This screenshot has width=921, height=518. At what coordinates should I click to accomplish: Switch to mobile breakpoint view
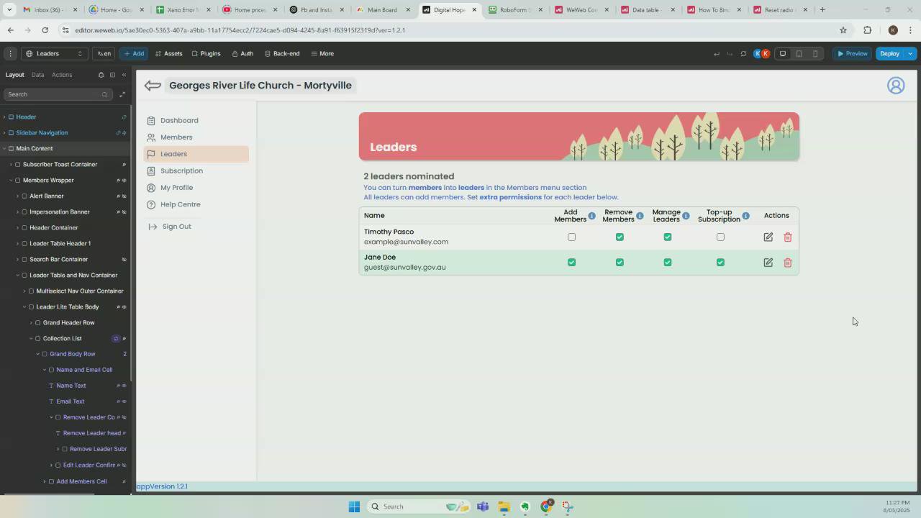[x=815, y=53]
